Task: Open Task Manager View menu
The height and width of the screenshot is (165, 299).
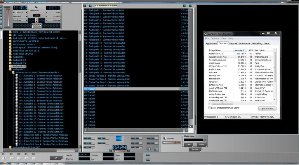Action: (223, 38)
